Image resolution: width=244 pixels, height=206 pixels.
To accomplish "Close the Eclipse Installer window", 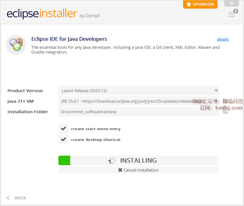I will tap(231, 3).
